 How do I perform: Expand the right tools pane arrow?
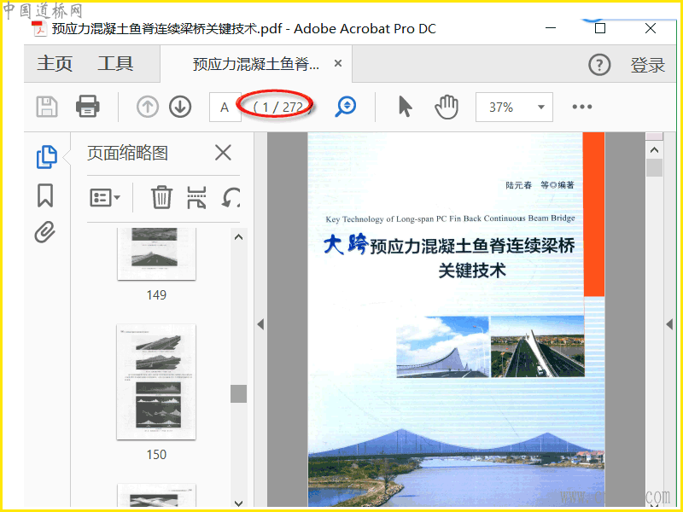tap(669, 324)
